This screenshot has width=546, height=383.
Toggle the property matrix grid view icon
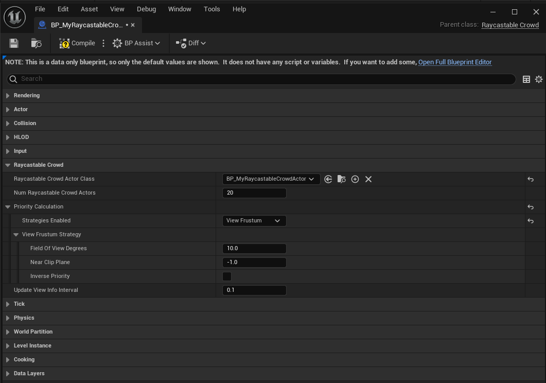pyautogui.click(x=526, y=79)
